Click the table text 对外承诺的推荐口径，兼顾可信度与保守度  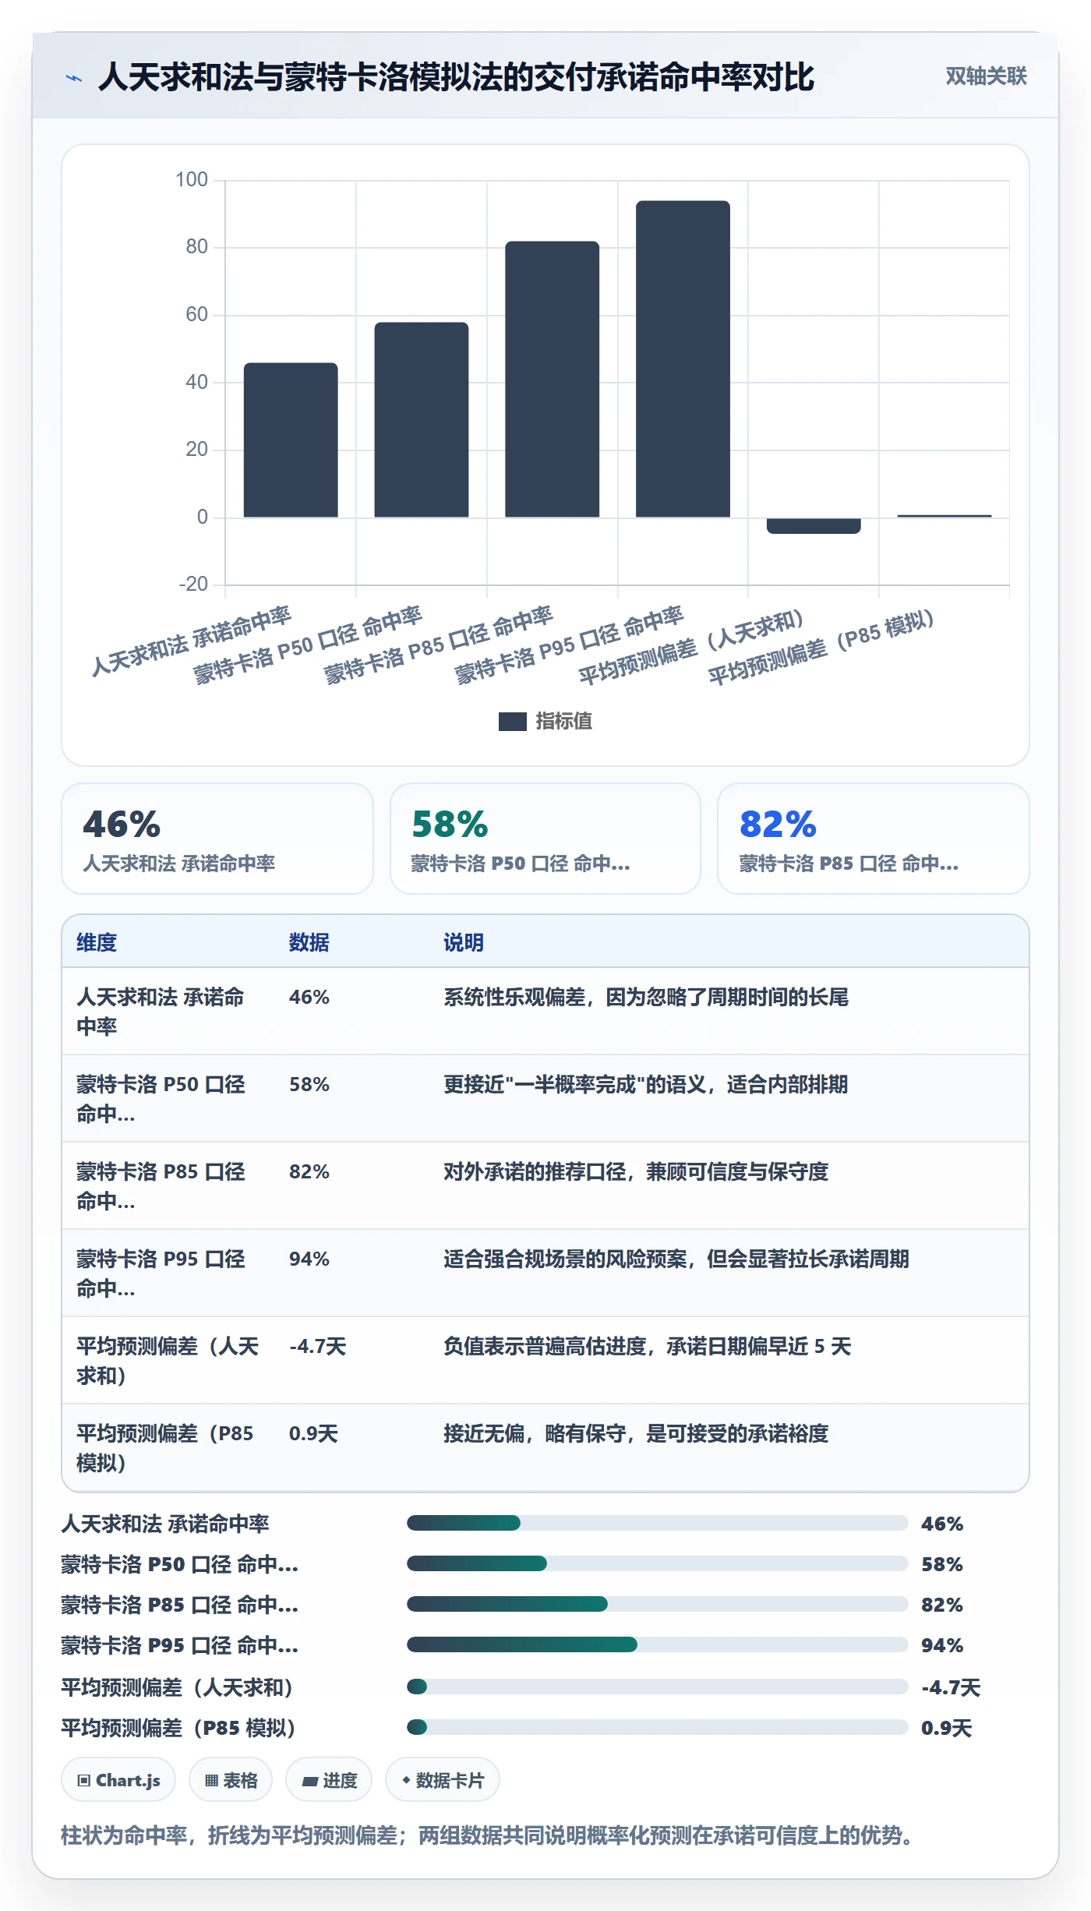636,1171
